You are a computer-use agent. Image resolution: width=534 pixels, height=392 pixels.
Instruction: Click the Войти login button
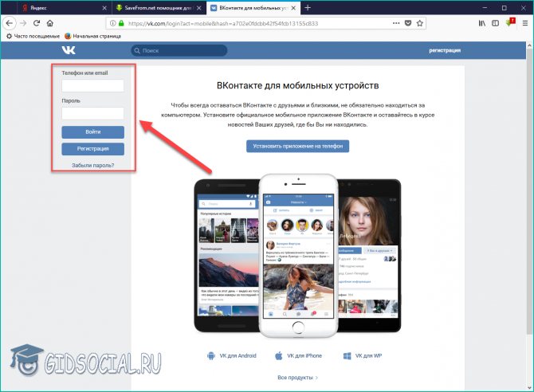[x=93, y=132]
